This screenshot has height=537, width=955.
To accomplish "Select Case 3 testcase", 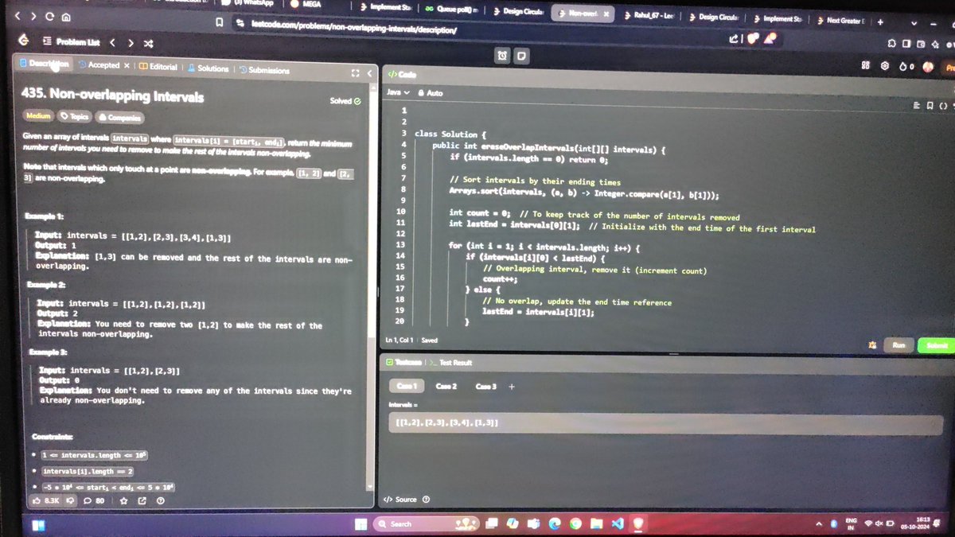I will click(486, 386).
